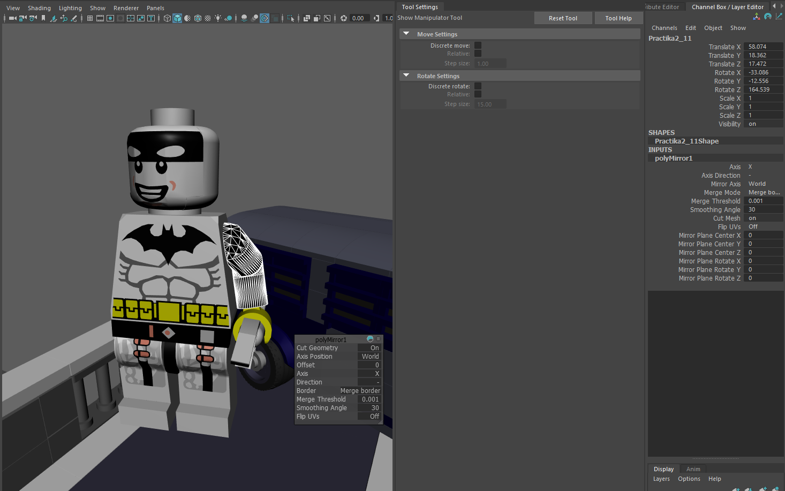Open Axis Position World dropdown in popup
785x491 pixels.
(x=369, y=357)
